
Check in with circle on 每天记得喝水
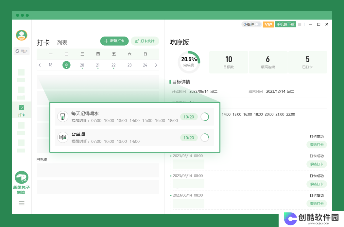[205, 117]
